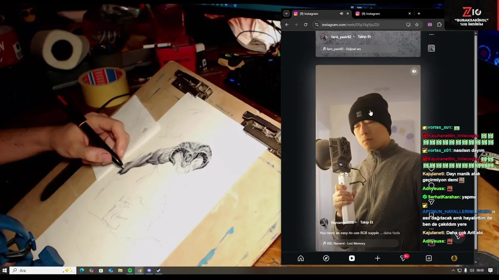The image size is (499, 280).
Task: Follow faris_yasir82 via Takip Et
Action: [x=364, y=37]
